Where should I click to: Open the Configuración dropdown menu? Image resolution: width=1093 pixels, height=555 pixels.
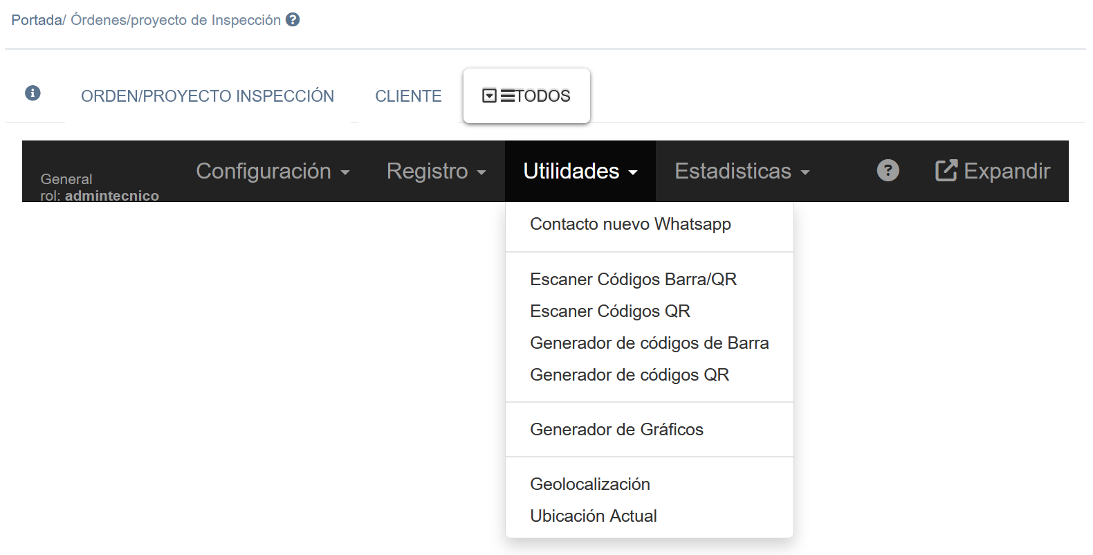(x=273, y=171)
